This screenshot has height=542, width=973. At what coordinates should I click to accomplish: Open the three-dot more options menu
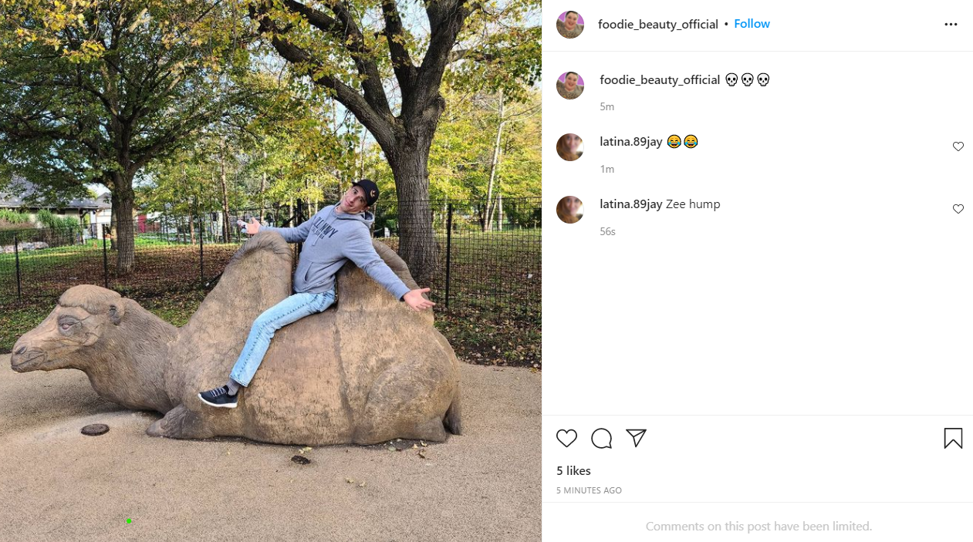coord(951,25)
